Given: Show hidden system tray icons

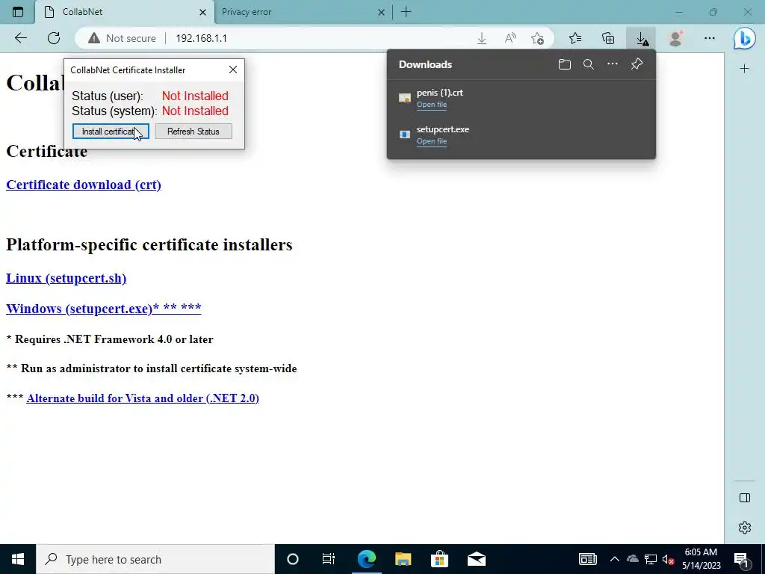Looking at the screenshot, I should [614, 559].
